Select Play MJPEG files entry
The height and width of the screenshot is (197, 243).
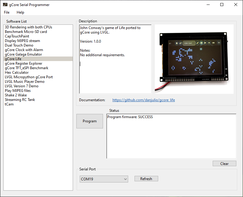38,91
